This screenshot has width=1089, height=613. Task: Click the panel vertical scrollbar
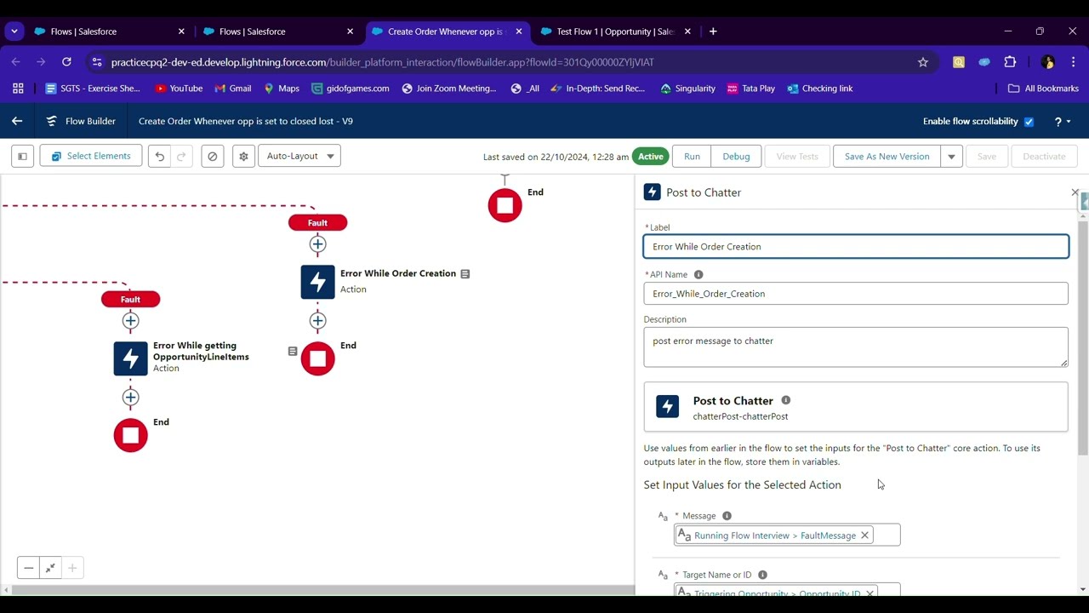(1082, 336)
